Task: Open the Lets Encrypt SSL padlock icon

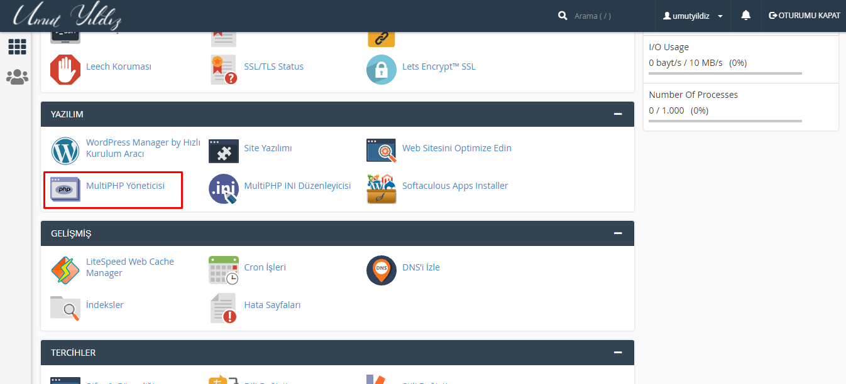Action: [x=382, y=69]
